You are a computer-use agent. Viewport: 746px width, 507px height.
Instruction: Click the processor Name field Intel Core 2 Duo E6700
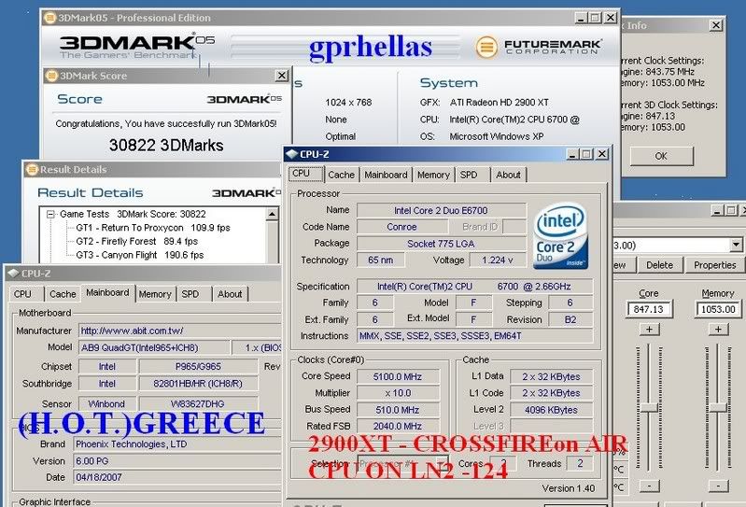point(442,210)
